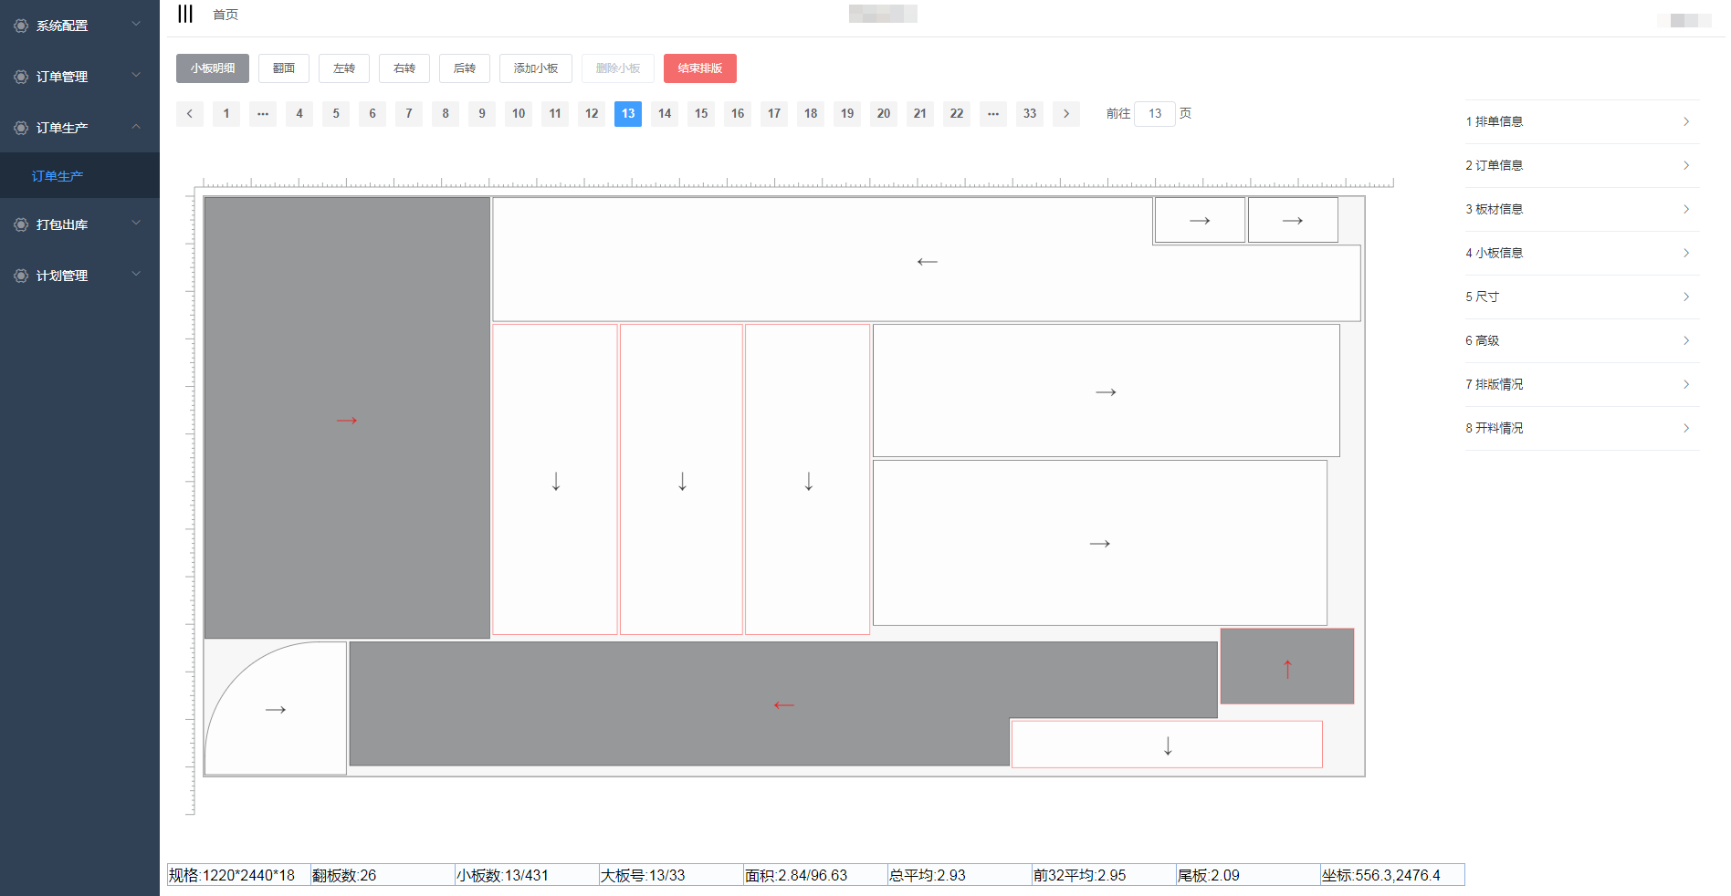Click the red up-arrow gray panel
The image size is (1731, 896).
click(1286, 667)
